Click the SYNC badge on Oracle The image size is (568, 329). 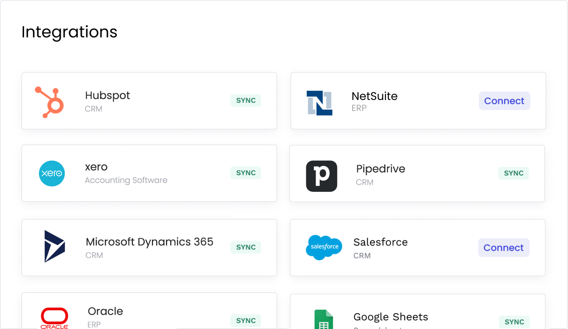[246, 321]
